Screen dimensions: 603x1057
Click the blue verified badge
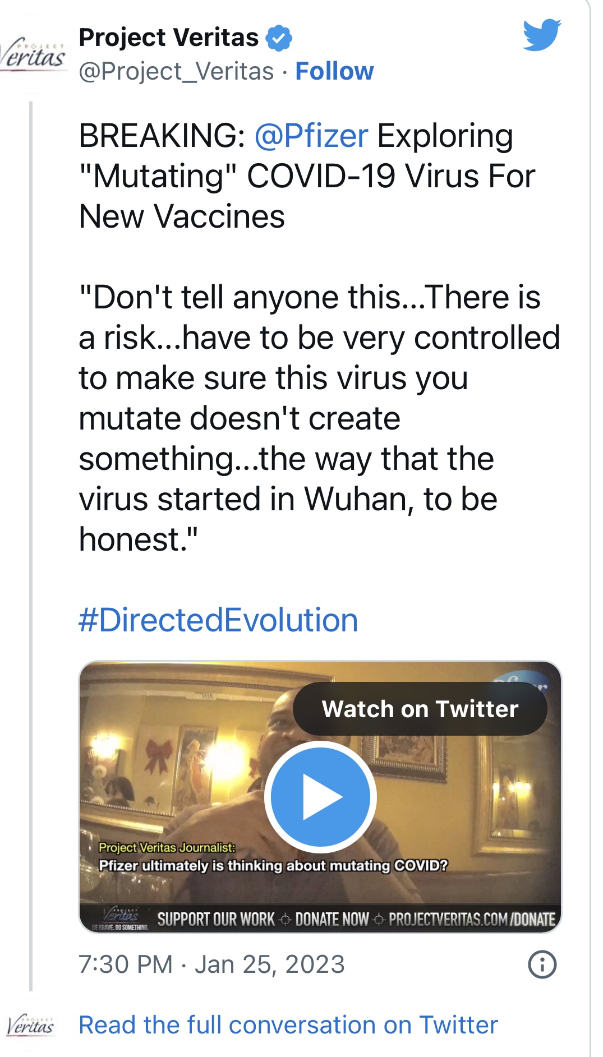tap(279, 38)
